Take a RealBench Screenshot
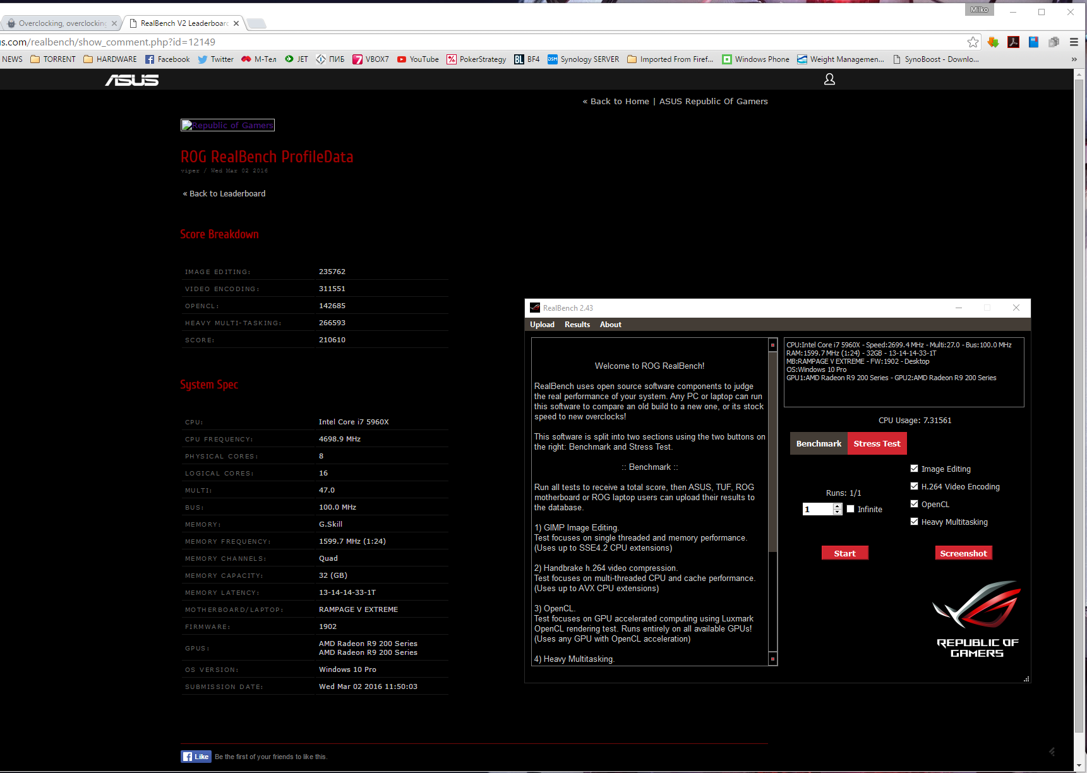Image resolution: width=1087 pixels, height=773 pixels. coord(963,553)
